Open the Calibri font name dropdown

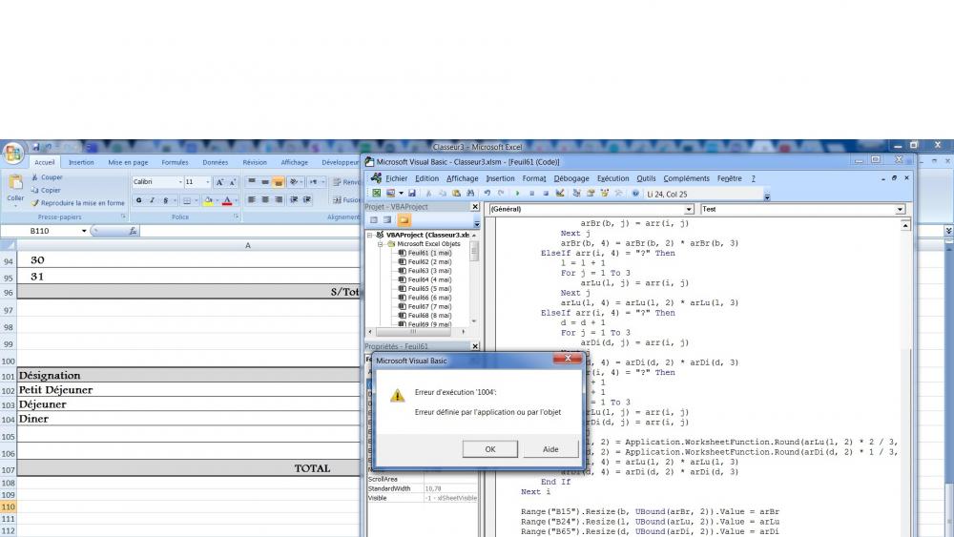180,182
